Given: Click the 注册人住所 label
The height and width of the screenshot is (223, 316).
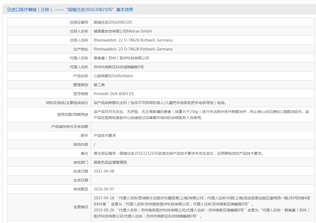Looking at the screenshot, I should point(79,40).
